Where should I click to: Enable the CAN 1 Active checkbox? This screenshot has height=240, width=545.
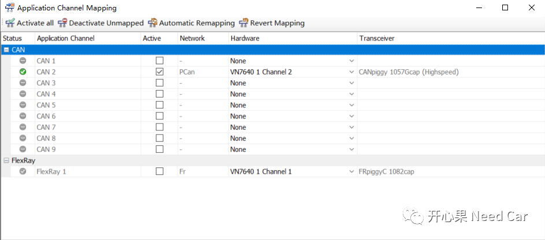click(160, 61)
